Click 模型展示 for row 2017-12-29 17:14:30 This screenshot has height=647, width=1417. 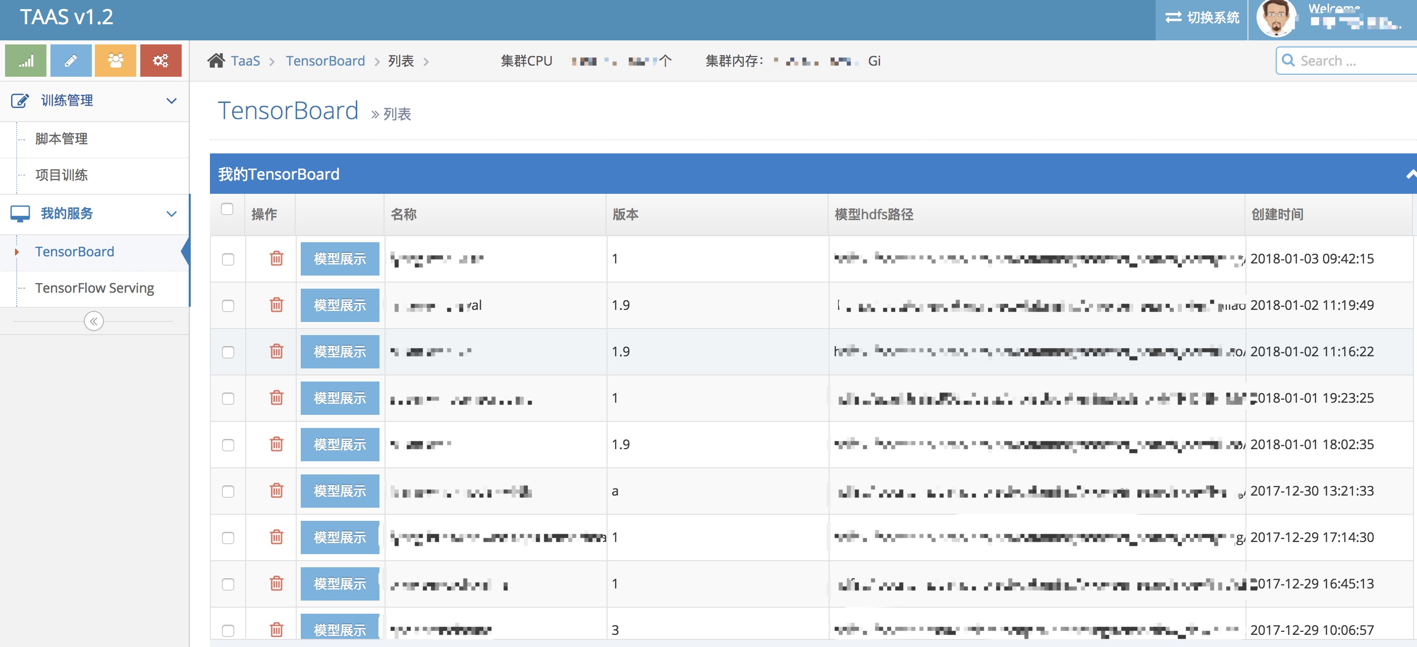[340, 537]
